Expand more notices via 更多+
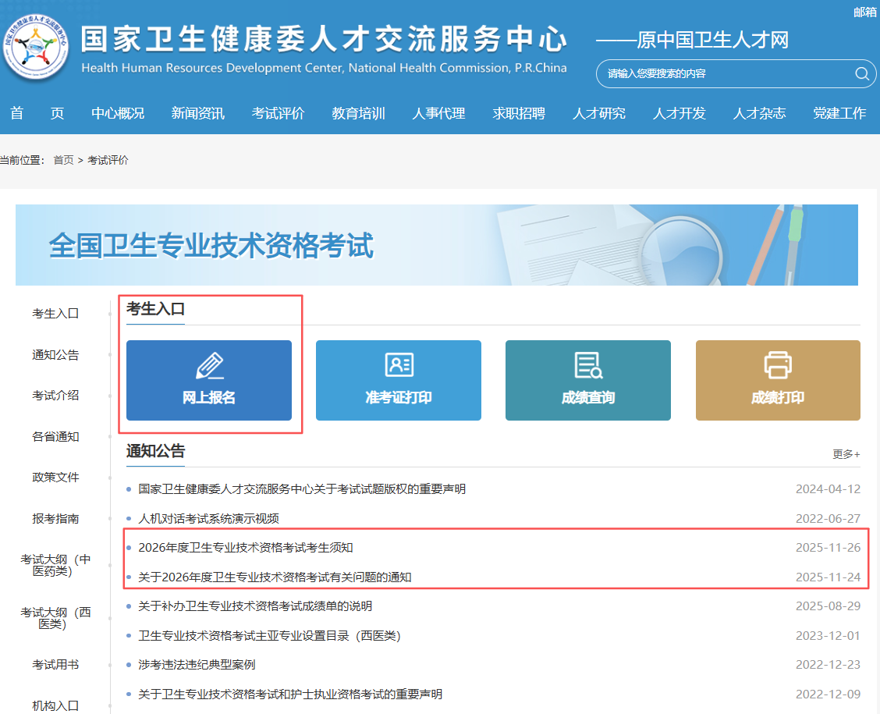The height and width of the screenshot is (714, 880). pos(846,454)
